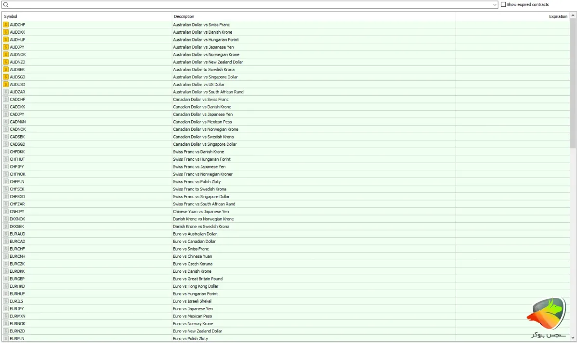Click the CADMXN gray symbol icon
This screenshot has height=343, width=578.
click(6, 122)
